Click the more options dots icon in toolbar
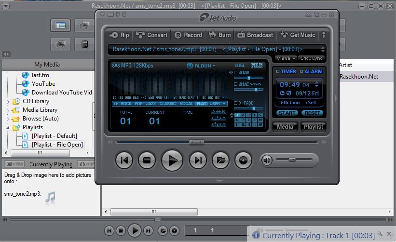396x242 pixels. (324, 35)
